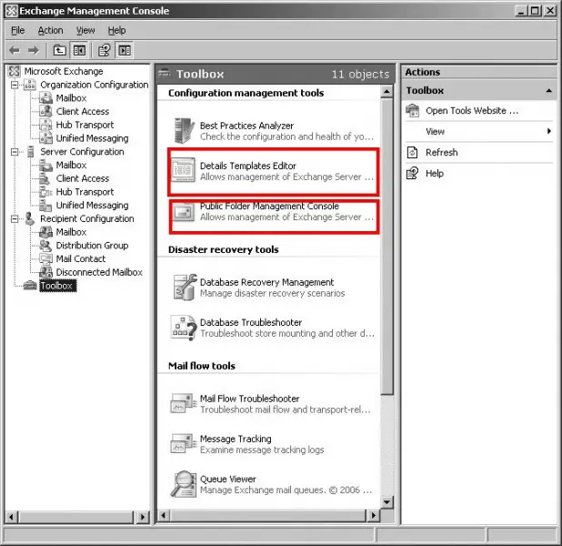Select the Toolbox node in tree

point(57,286)
